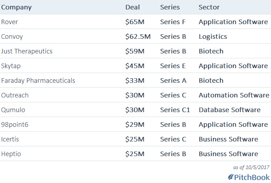Click the Series C1 cell

(175, 110)
